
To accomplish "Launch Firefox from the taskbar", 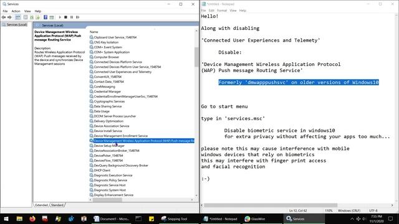I will coord(32,218).
